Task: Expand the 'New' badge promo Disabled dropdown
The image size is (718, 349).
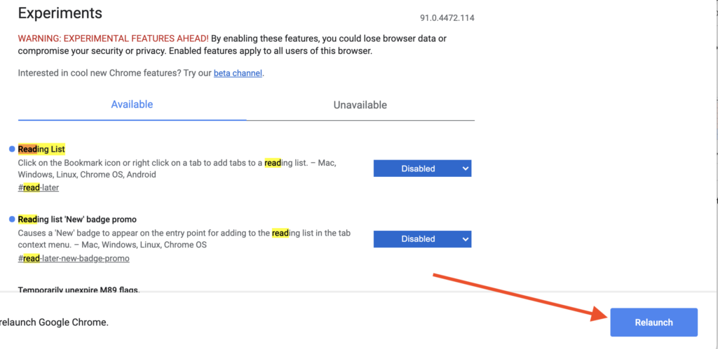Action: click(x=422, y=239)
